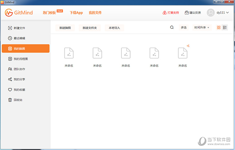Click the 新建文件夹 button
This screenshot has width=235, height=150.
point(90,28)
